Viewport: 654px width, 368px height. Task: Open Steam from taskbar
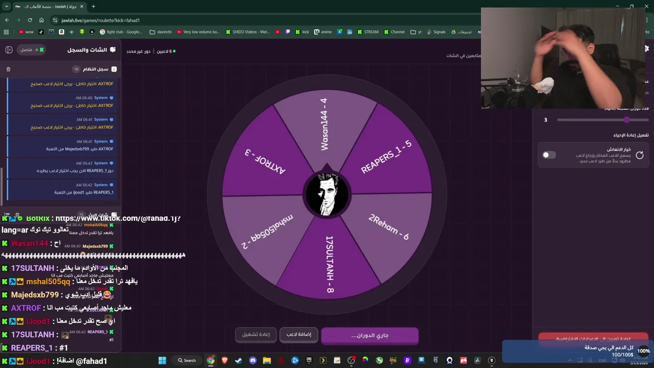[239, 360]
